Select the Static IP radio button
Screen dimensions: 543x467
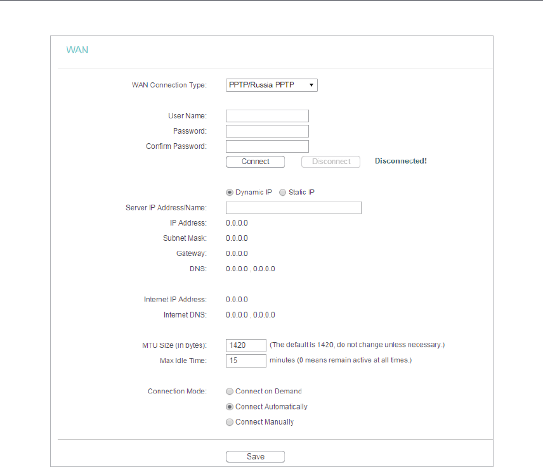pyautogui.click(x=282, y=193)
